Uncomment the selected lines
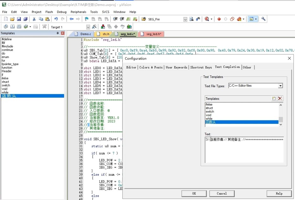The image size is (295, 200). [x=135, y=19]
